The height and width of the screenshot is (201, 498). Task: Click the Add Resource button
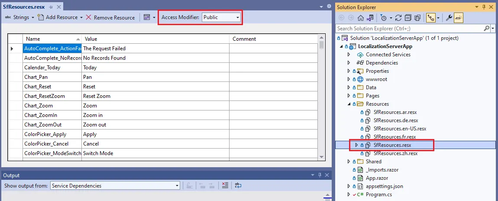click(x=58, y=17)
